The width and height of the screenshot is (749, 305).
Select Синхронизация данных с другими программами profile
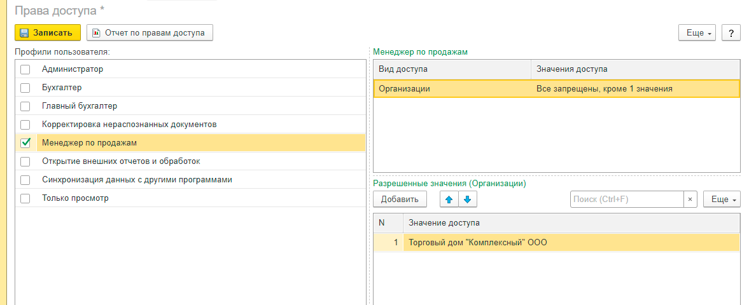[x=137, y=180]
